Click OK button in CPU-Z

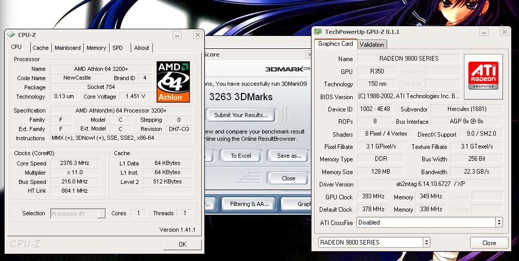point(182,245)
